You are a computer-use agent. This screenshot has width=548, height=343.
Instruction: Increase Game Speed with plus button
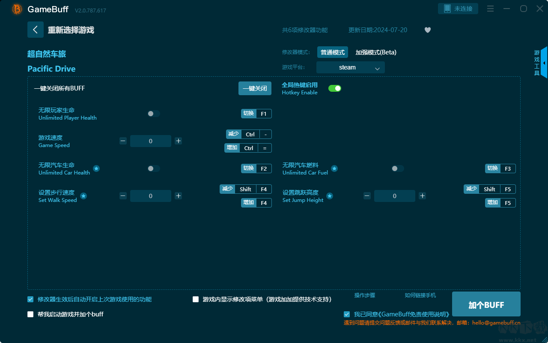pyautogui.click(x=179, y=141)
